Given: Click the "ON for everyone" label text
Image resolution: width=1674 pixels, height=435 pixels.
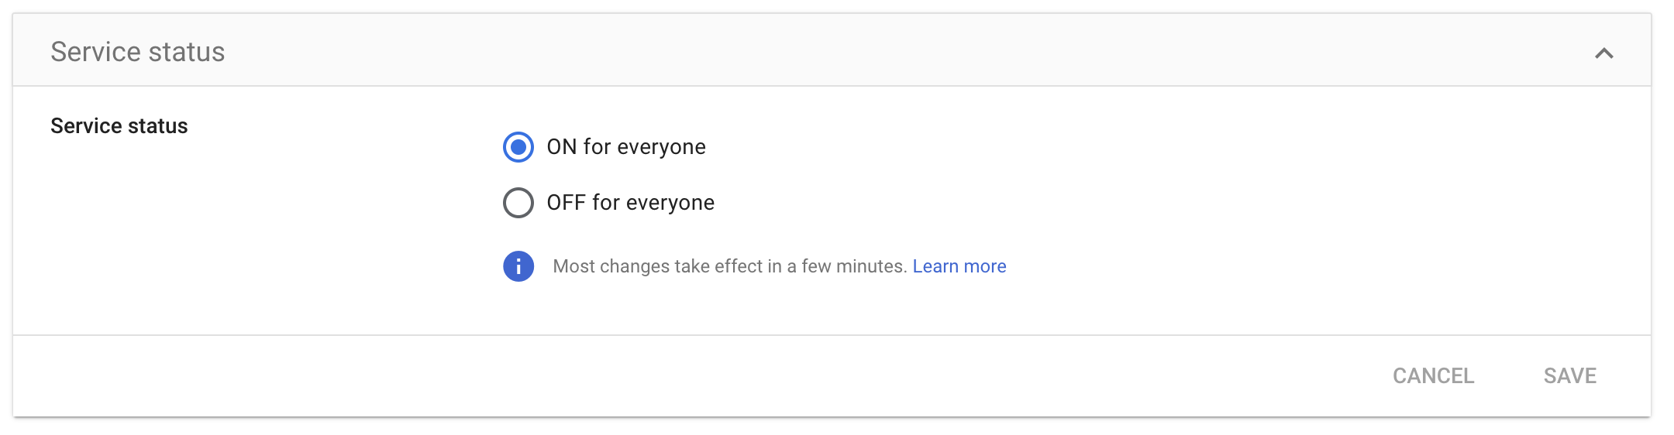Looking at the screenshot, I should [x=626, y=147].
